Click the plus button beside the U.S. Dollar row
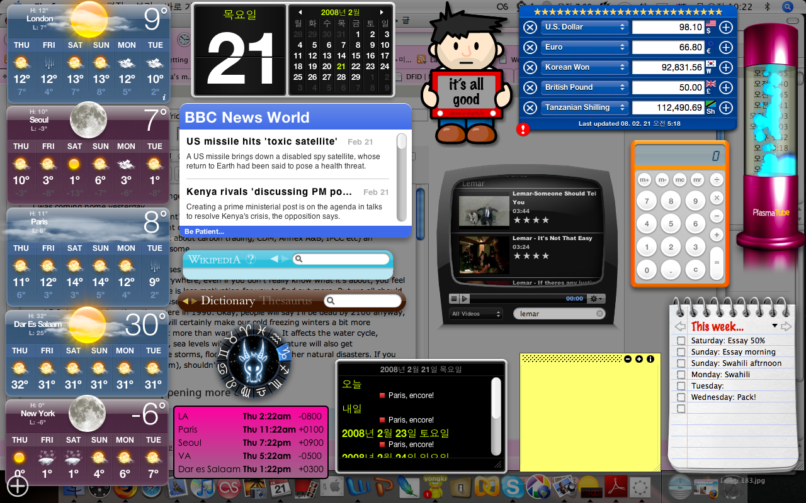The image size is (806, 503). tap(726, 27)
